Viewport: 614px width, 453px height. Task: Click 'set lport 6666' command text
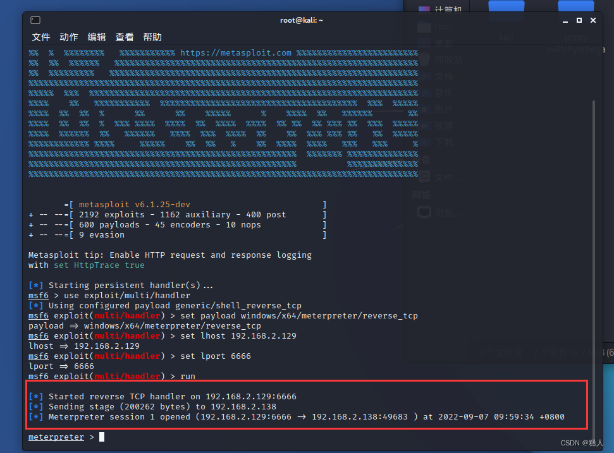click(x=216, y=356)
